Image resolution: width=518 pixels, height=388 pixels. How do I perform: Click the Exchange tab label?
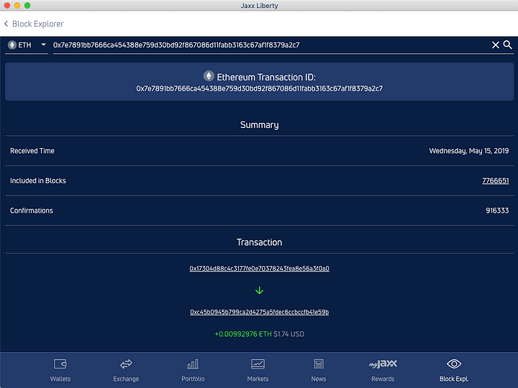tap(126, 379)
